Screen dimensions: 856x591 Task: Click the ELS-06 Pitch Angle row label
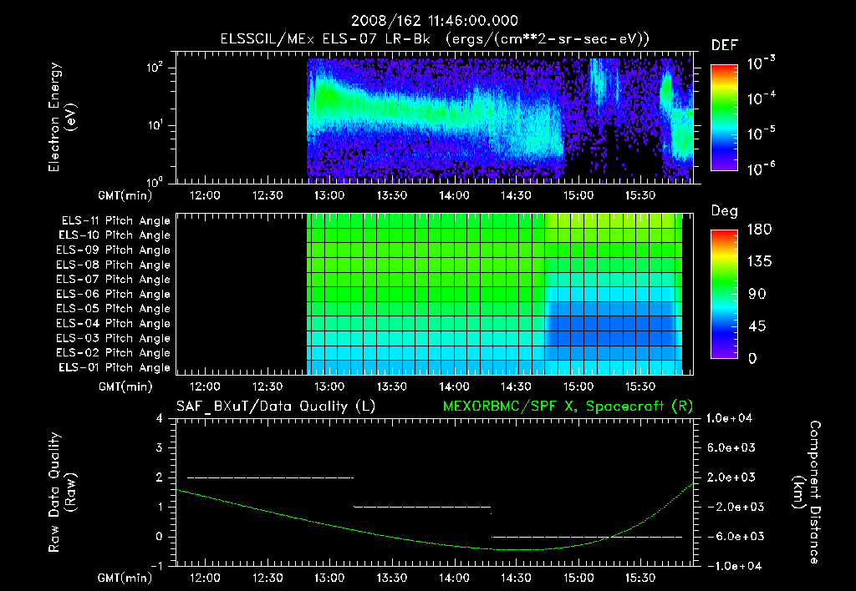(114, 294)
